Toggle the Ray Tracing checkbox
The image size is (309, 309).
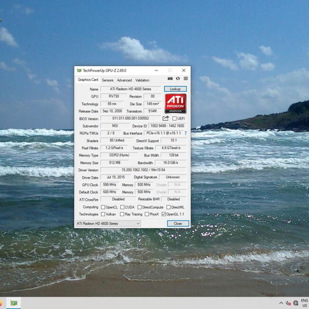(122, 214)
